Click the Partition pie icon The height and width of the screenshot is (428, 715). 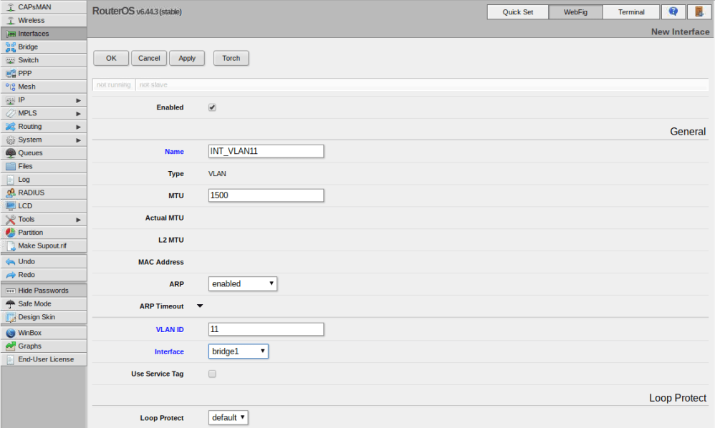(11, 232)
